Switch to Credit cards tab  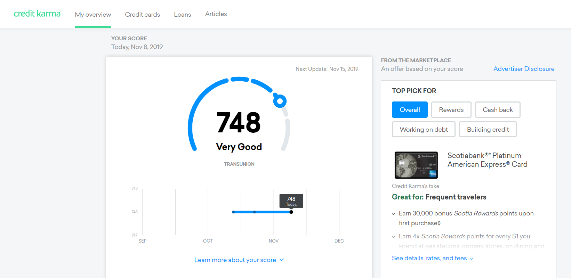pos(143,15)
